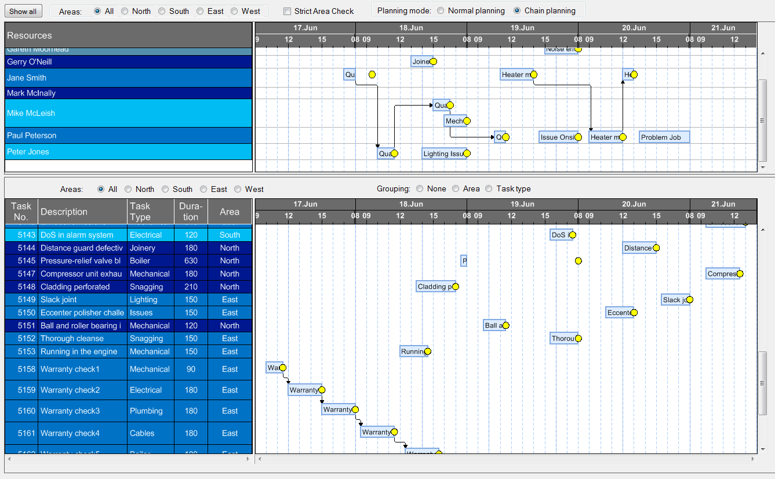Click yellow dot on Compressor task bar
Viewport: 775px width, 479px height.
point(740,274)
